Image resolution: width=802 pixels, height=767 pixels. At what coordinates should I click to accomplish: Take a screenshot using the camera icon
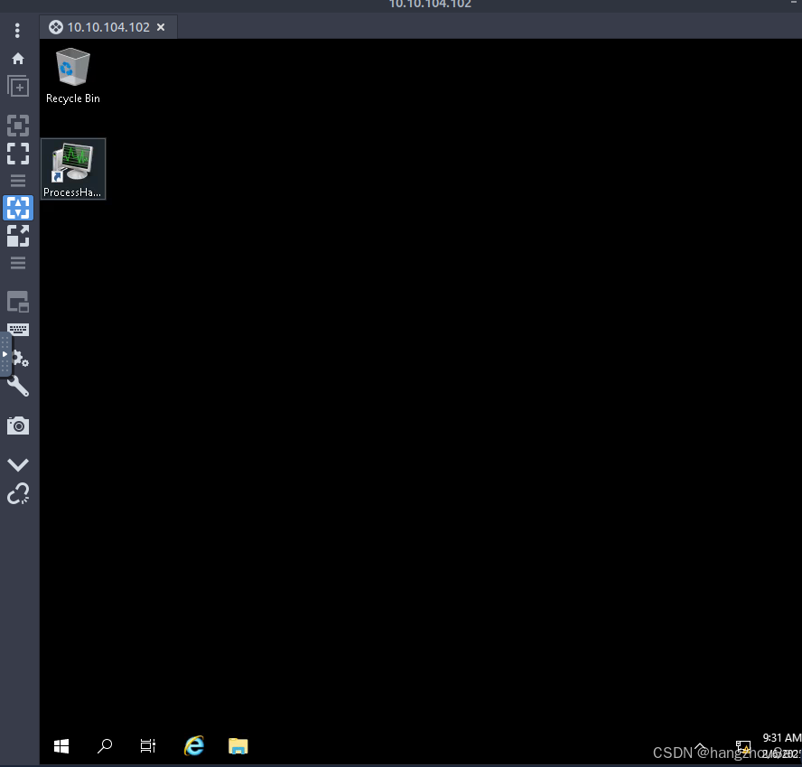[18, 426]
